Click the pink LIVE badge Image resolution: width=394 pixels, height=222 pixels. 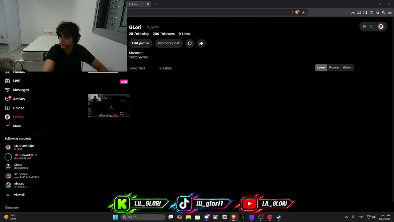tap(124, 82)
